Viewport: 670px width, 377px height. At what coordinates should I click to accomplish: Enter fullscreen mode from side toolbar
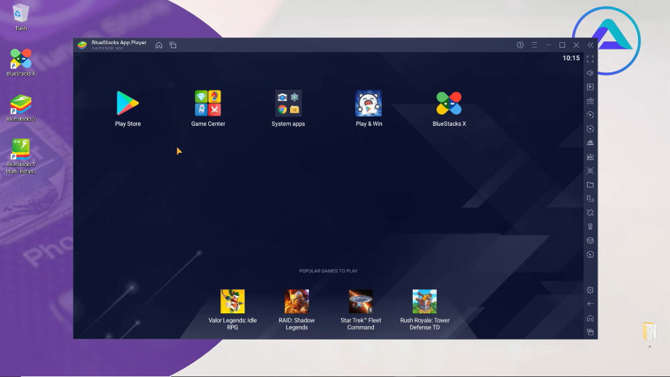click(590, 59)
